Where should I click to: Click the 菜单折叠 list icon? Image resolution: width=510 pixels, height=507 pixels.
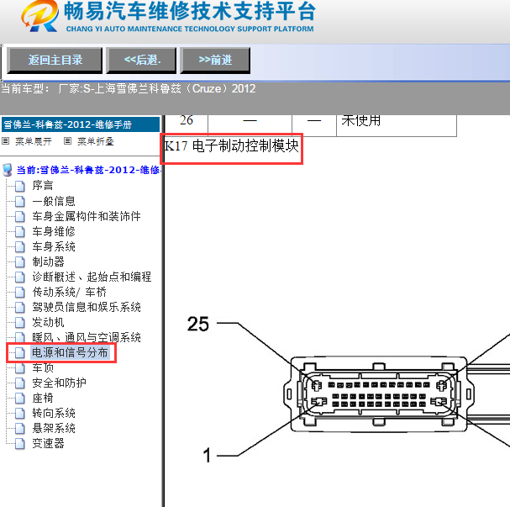pyautogui.click(x=67, y=141)
